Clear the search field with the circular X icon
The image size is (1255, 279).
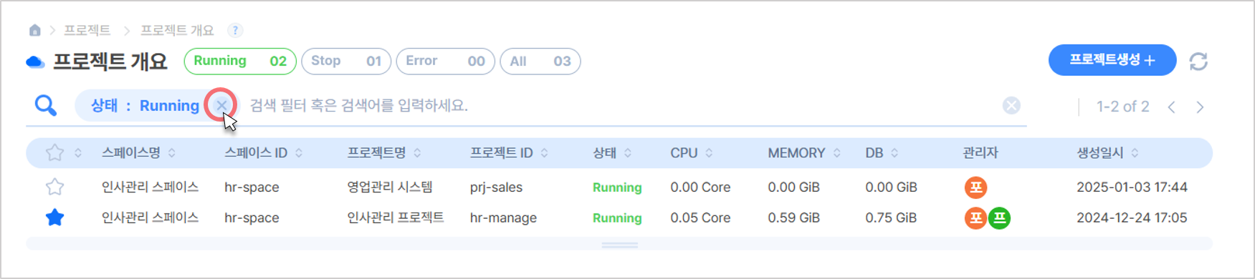[1011, 106]
